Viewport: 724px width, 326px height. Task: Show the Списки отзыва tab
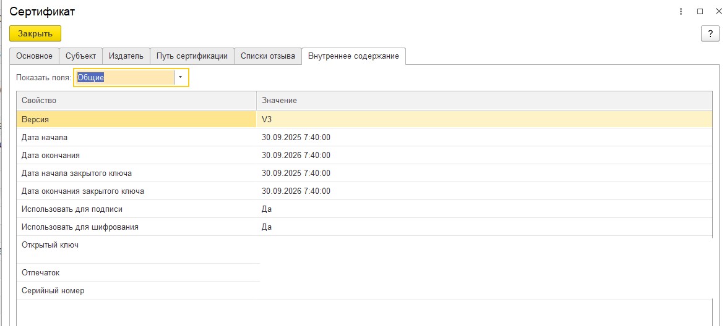tap(268, 56)
